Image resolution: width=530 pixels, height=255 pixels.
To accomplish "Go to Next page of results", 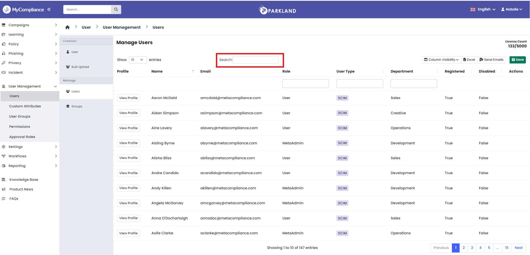I will click(519, 248).
